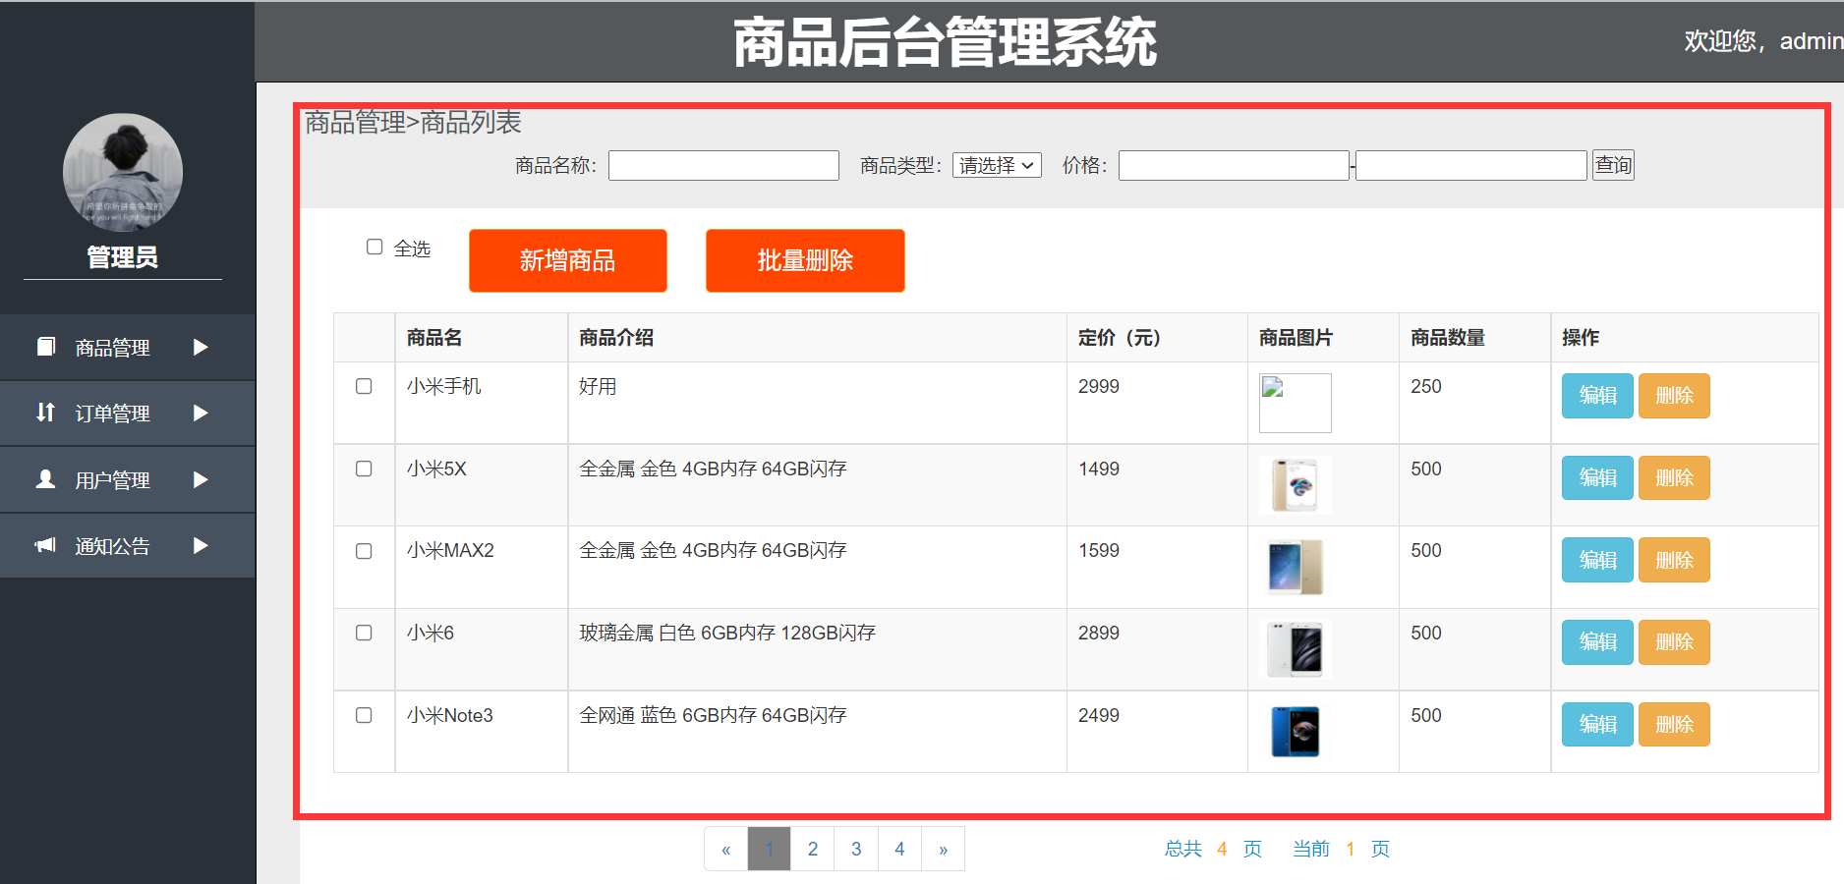Enable the 全选 select-all checkbox
The height and width of the screenshot is (884, 1844).
point(375,247)
